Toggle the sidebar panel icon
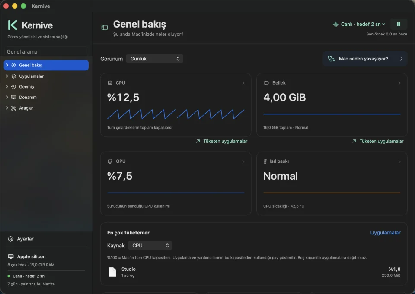The image size is (415, 294). (105, 28)
